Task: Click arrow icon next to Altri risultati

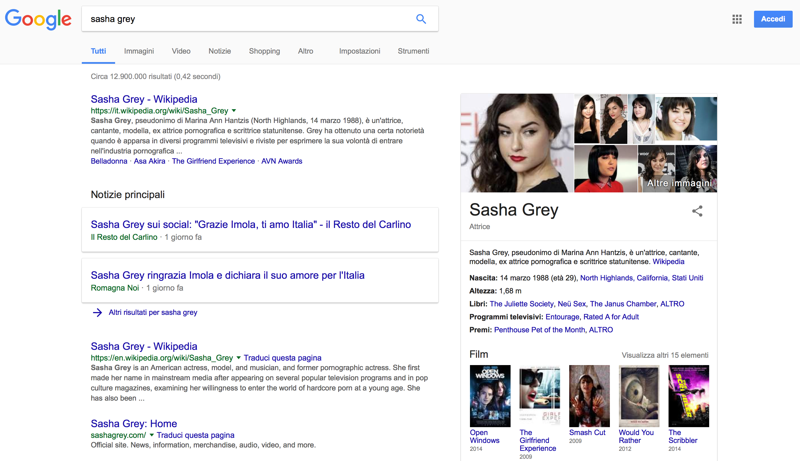Action: pos(98,313)
